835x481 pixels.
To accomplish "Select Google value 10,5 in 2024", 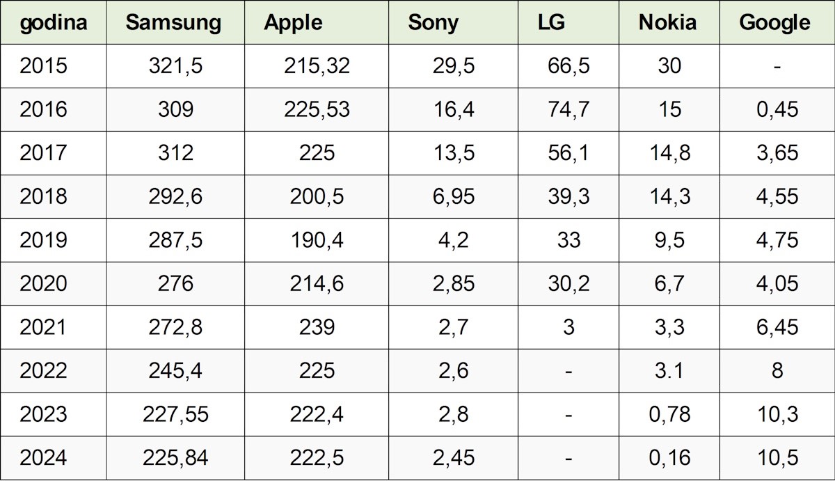I will [x=777, y=457].
